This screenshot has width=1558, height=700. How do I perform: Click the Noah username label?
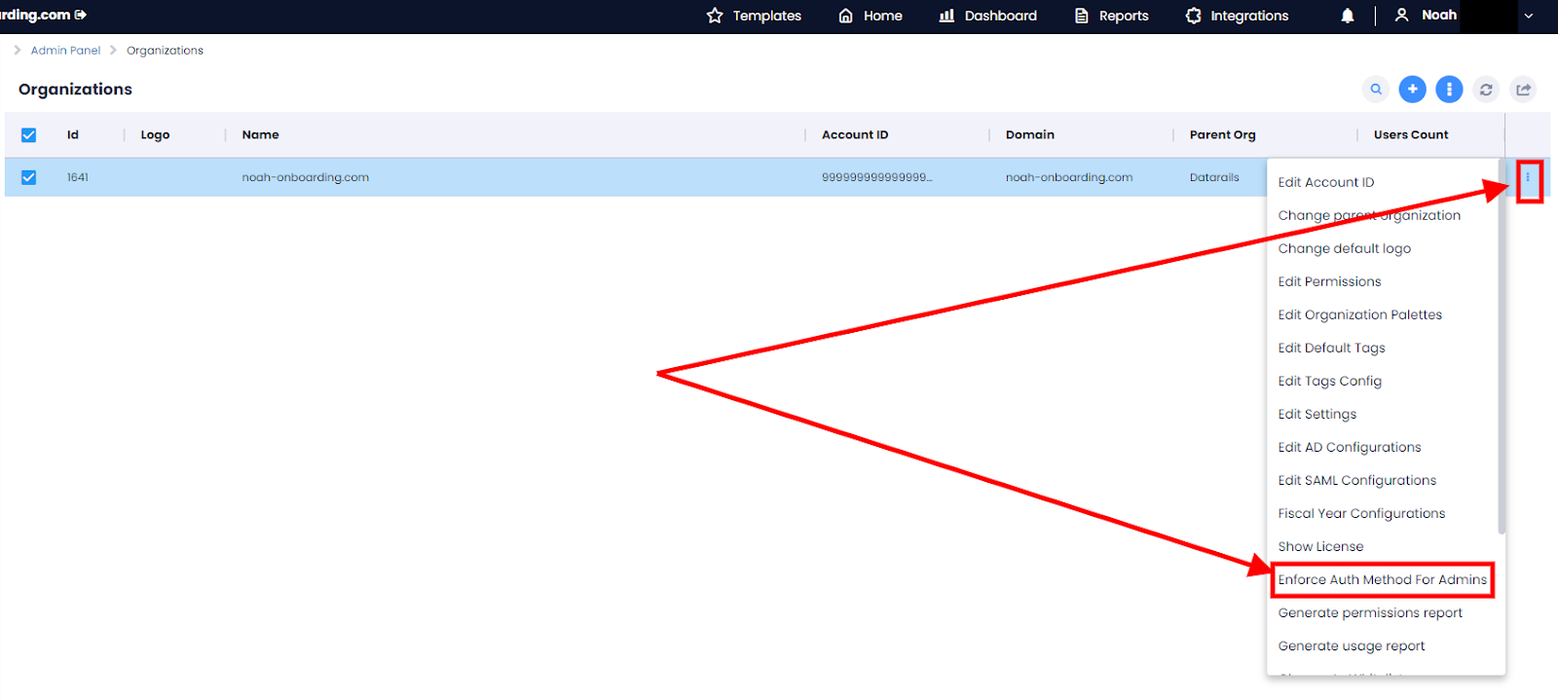[x=1439, y=15]
